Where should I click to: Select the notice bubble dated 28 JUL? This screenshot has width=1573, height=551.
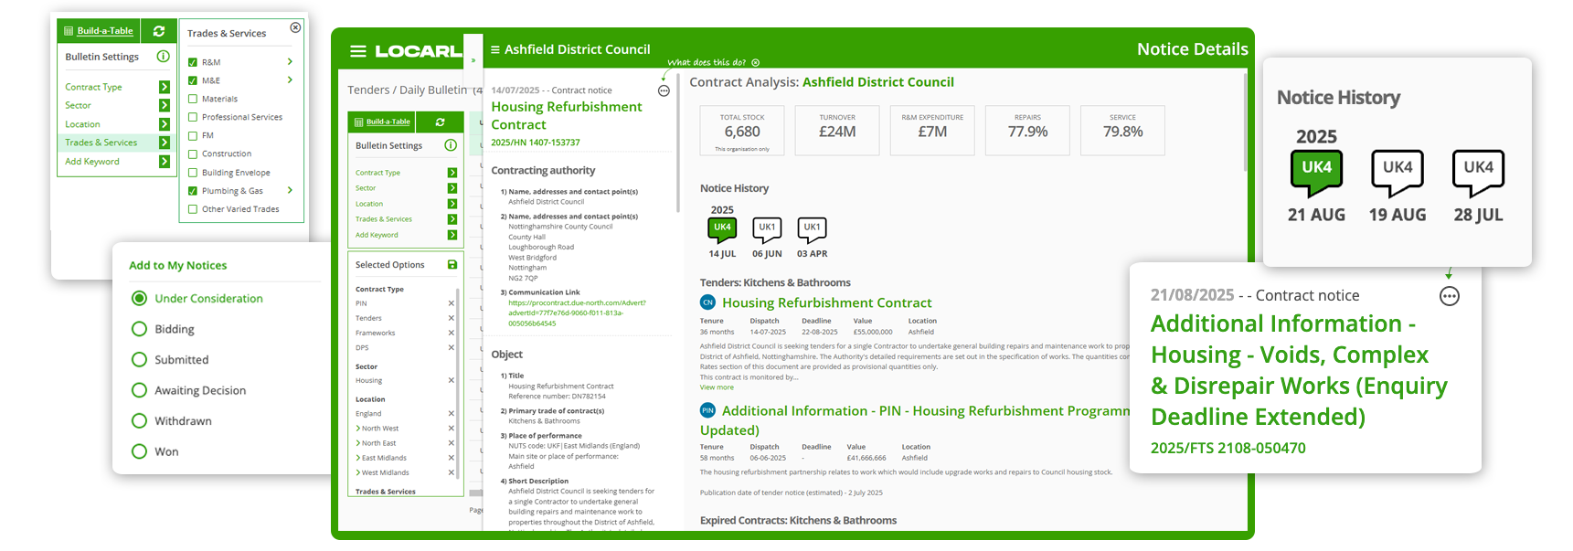point(1478,171)
